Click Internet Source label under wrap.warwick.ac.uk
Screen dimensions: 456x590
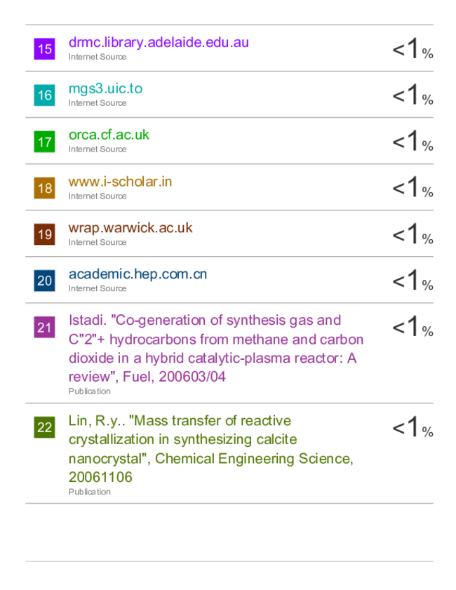coord(98,242)
